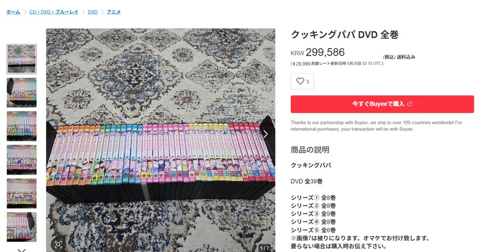The image size is (492, 252).
Task: Select the fifth product thumbnail
Action: point(22,194)
